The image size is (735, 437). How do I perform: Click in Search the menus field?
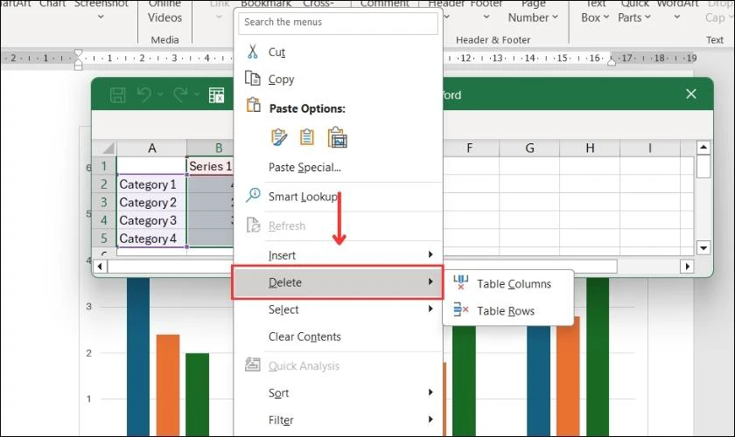(x=338, y=22)
